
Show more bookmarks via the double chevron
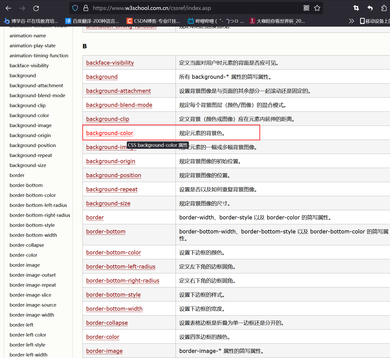click(351, 21)
